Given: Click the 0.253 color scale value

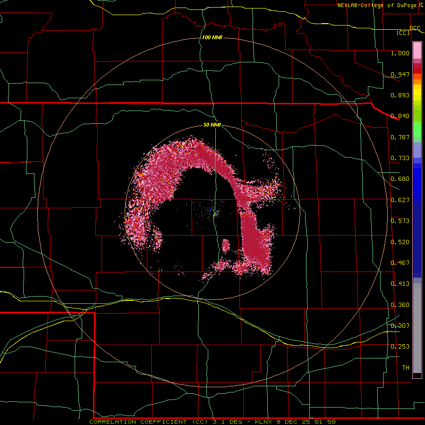Looking at the screenshot, I should [x=400, y=347].
